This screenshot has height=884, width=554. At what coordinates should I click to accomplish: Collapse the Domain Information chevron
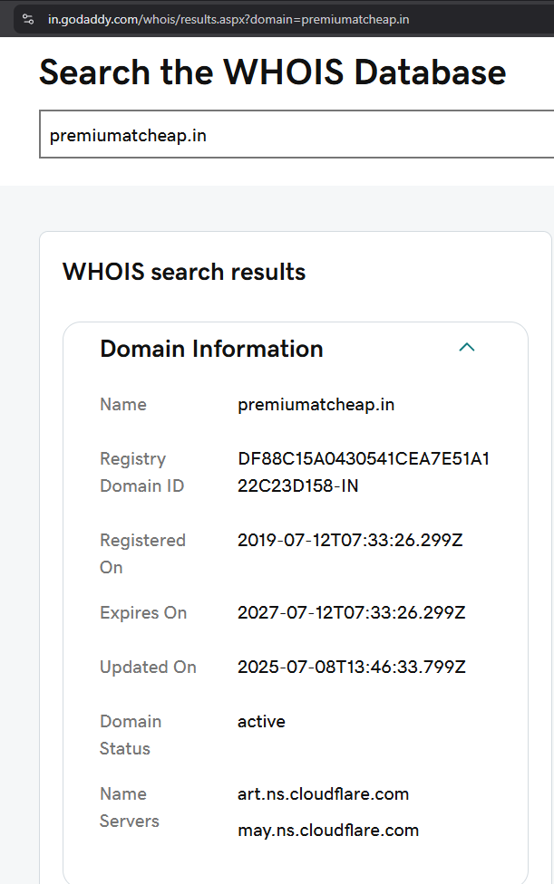467,348
